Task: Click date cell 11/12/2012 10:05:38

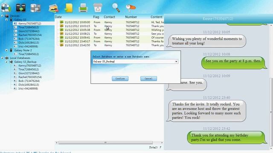Action: pyautogui.click(x=77, y=30)
